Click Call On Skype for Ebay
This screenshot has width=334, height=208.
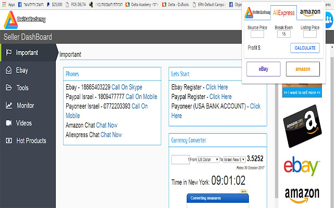127,87
